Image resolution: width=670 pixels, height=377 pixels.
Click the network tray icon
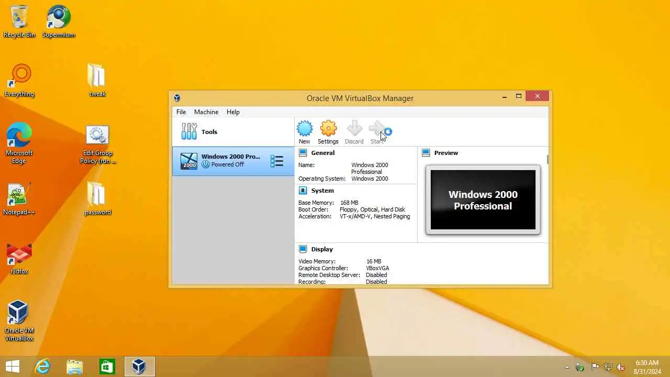(x=608, y=367)
